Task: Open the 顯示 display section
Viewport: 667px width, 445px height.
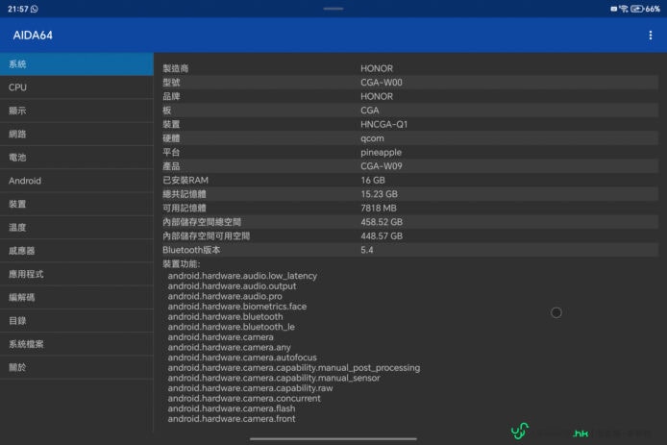Action: coord(77,111)
